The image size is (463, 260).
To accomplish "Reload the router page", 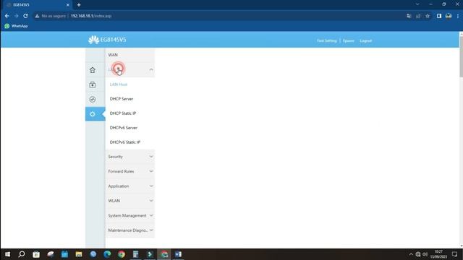I will coord(26,16).
